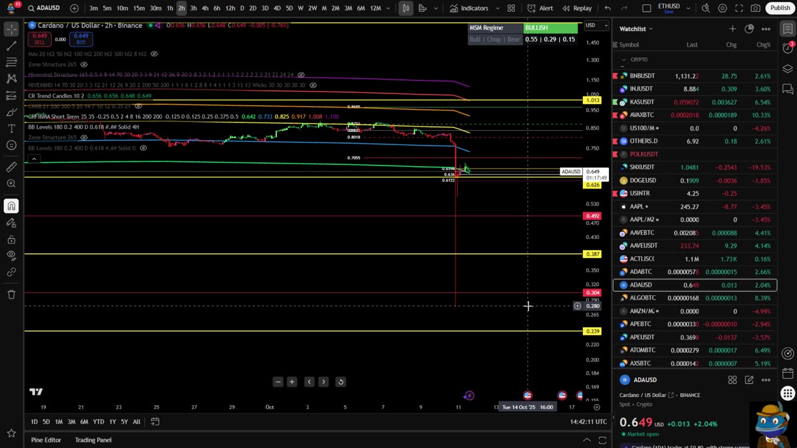Open chart settings hexagon icon
797x448 pixels.
722,8
